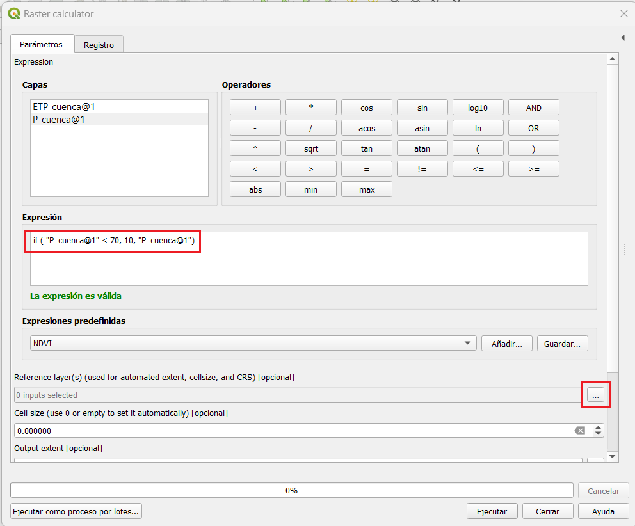Click Guardar to save expression
Image resolution: width=635 pixels, height=526 pixels.
click(x=562, y=344)
